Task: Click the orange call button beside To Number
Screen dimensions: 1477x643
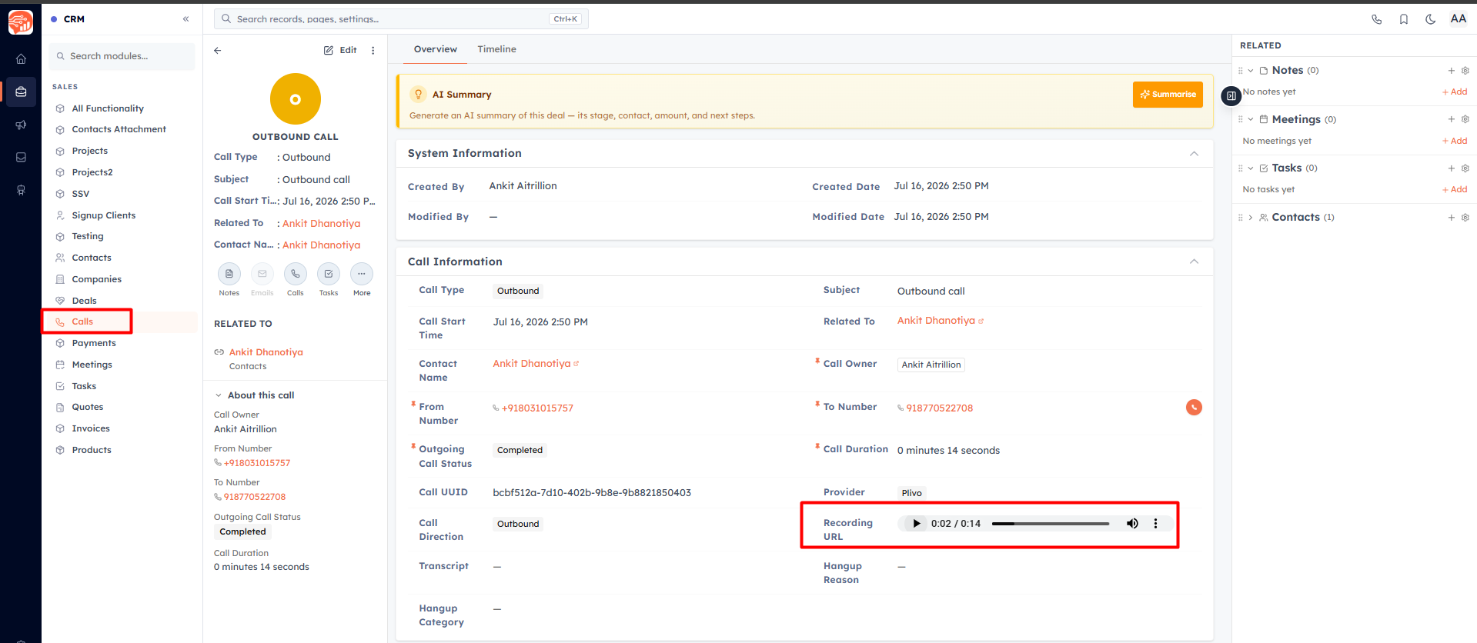Action: 1194,408
